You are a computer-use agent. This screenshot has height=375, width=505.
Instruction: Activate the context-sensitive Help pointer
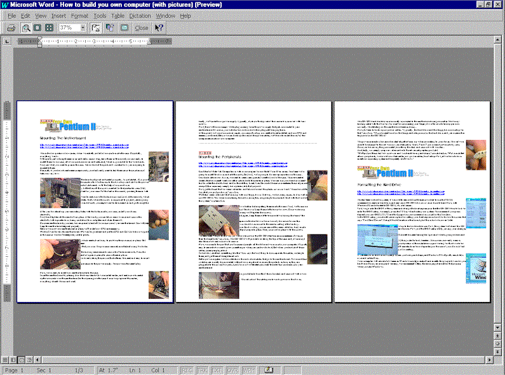[x=159, y=28]
